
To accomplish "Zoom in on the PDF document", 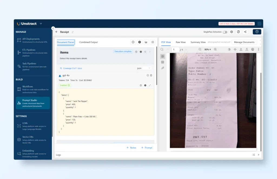I will click(x=215, y=50).
